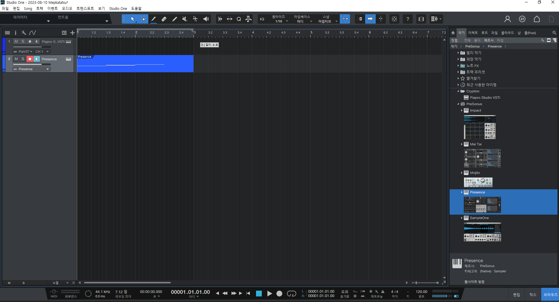Expand the Mai Tai instrument entry
This screenshot has height=302, width=559.
click(x=462, y=144)
